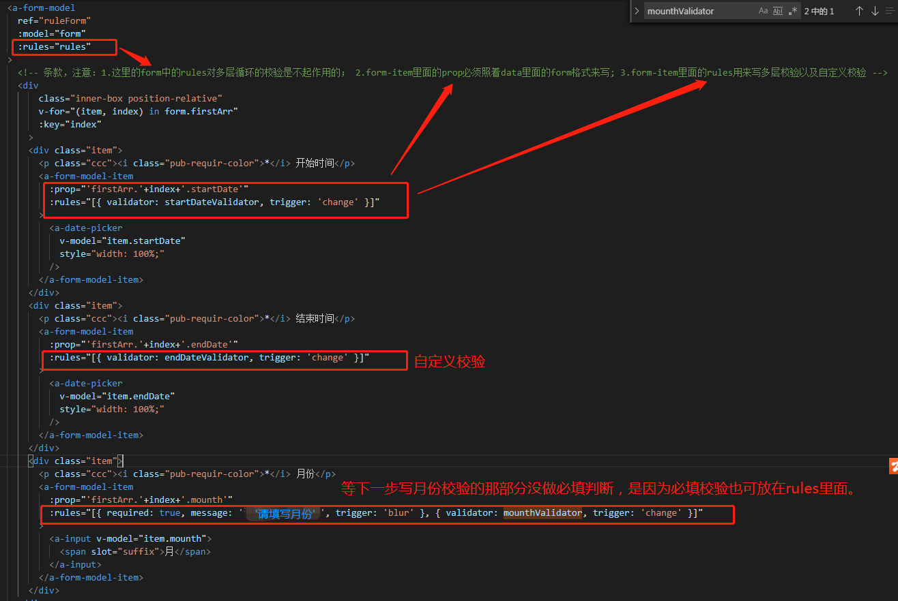The width and height of the screenshot is (898, 601).
Task: Click the "2 中的 1" match counter
Action: pyautogui.click(x=819, y=11)
